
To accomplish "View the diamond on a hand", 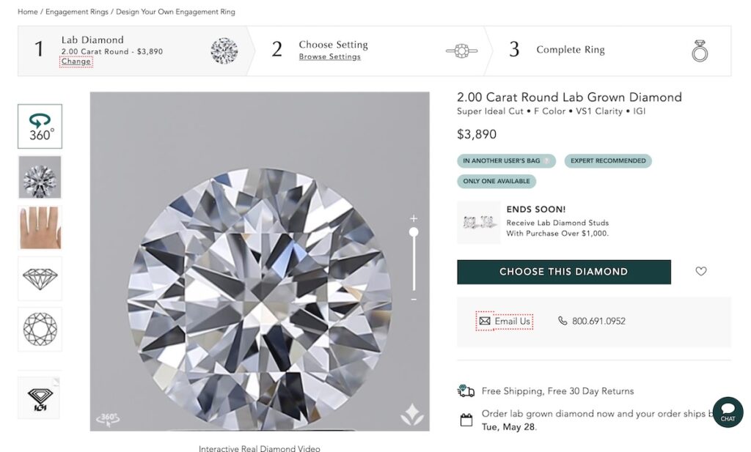I will coord(40,228).
